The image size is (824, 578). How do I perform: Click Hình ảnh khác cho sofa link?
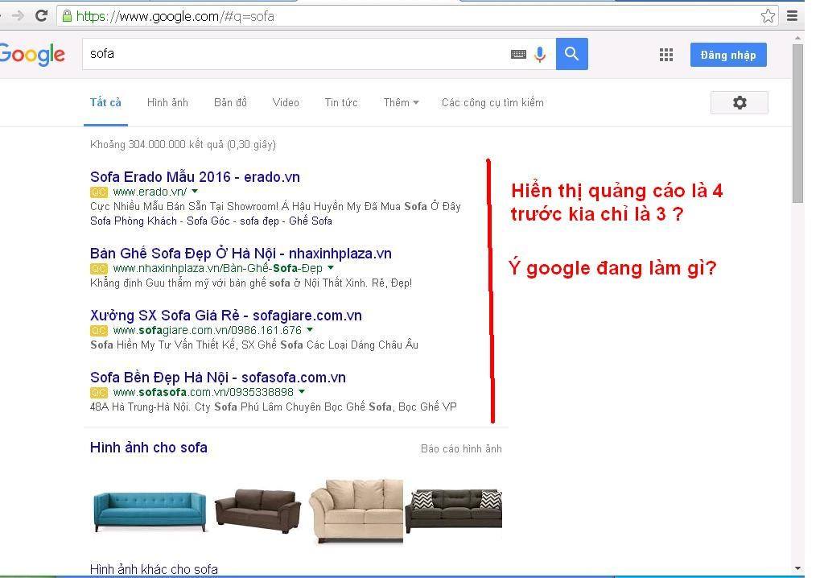coord(154,570)
